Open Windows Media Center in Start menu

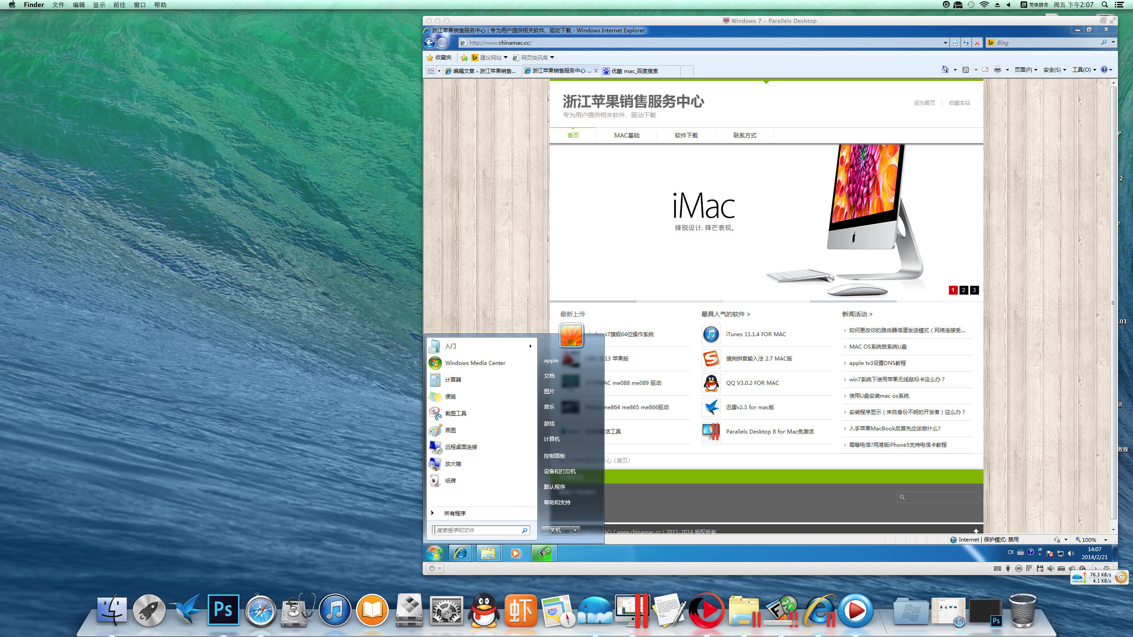pos(475,363)
